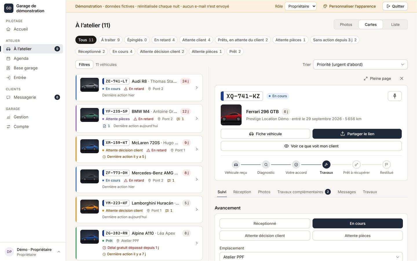This screenshot has height=261, width=417.
Task: Click the Restitué flag step icon
Action: tap(386, 164)
